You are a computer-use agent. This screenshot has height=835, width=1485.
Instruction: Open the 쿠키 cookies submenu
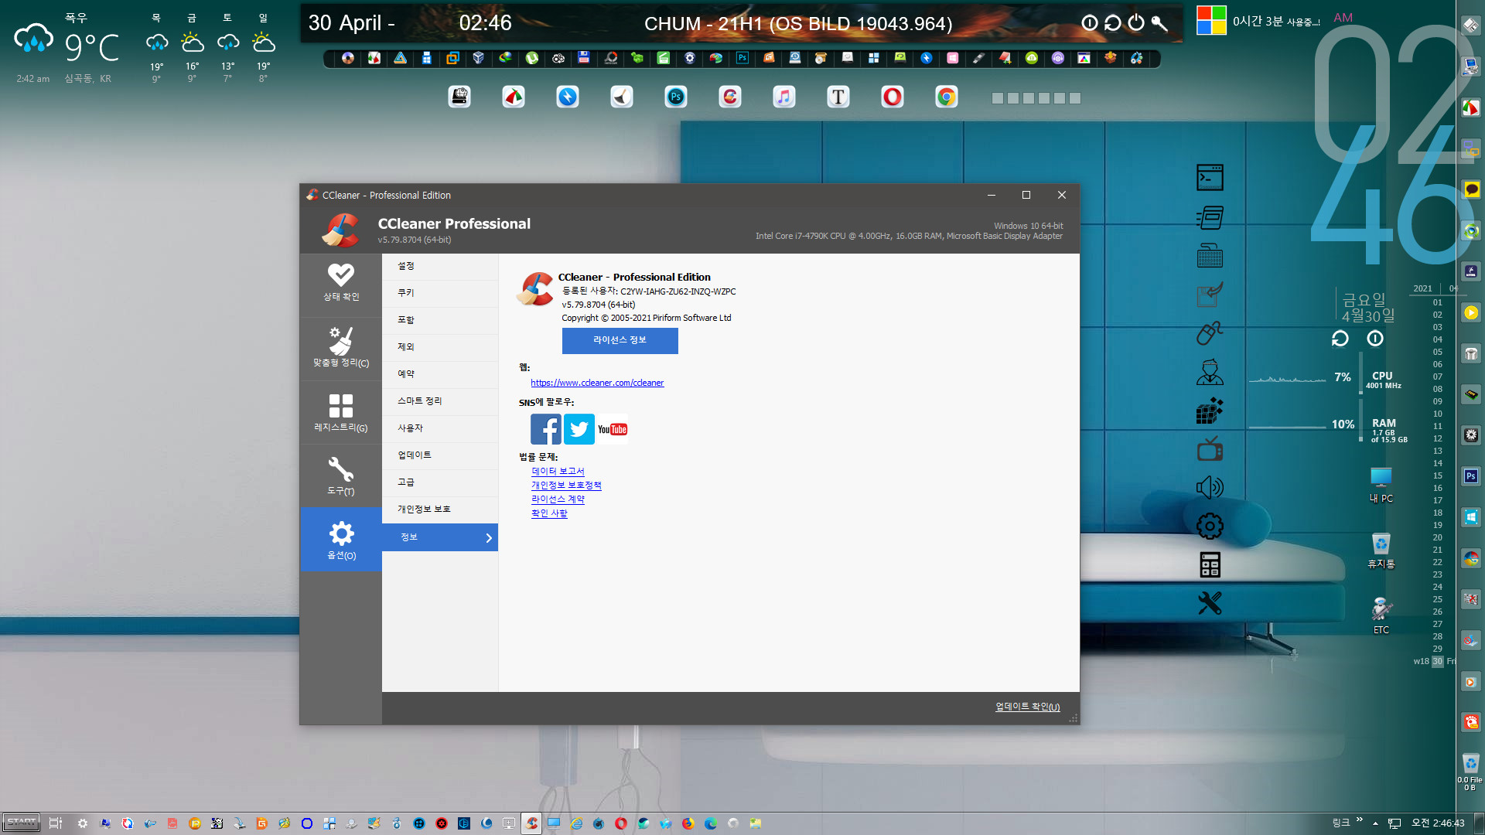point(440,293)
